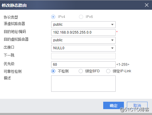Click the 协议类型 label
Image resolution: width=152 pixels, height=115 pixels.
[x=11, y=17]
